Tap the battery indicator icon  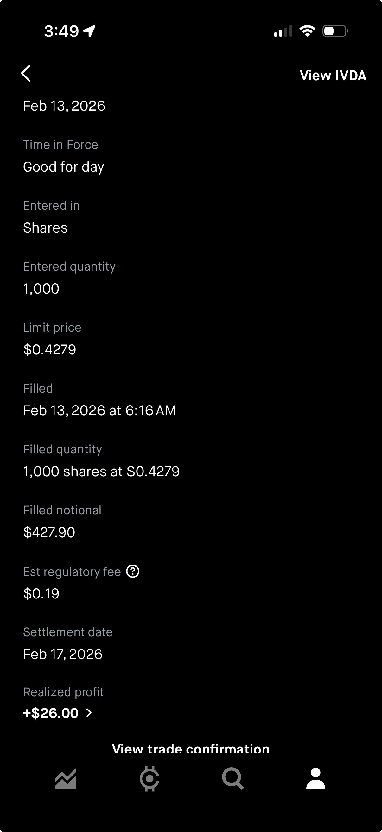tap(335, 31)
